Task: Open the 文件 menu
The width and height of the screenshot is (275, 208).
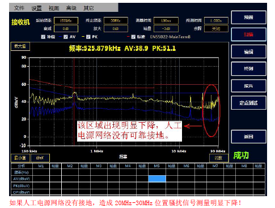Action: (19, 8)
